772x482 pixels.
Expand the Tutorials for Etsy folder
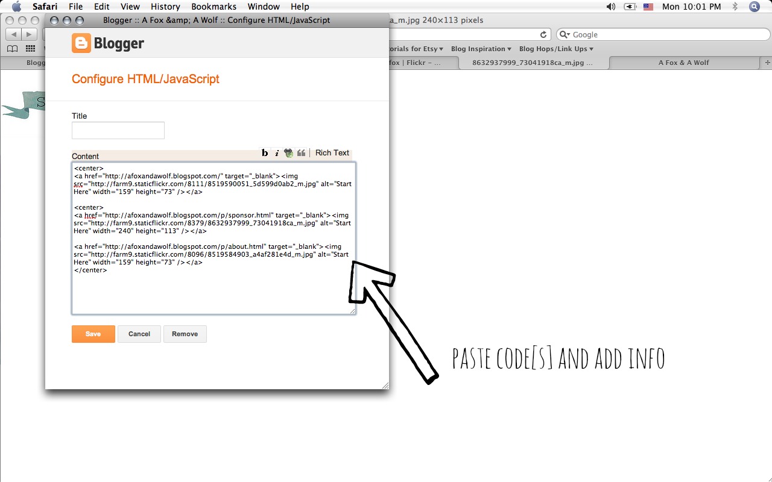[416, 49]
